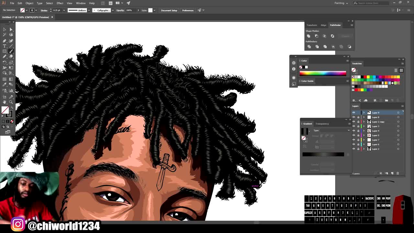Toggle visibility of Layer 7
The width and height of the screenshot is (414, 233).
click(354, 140)
